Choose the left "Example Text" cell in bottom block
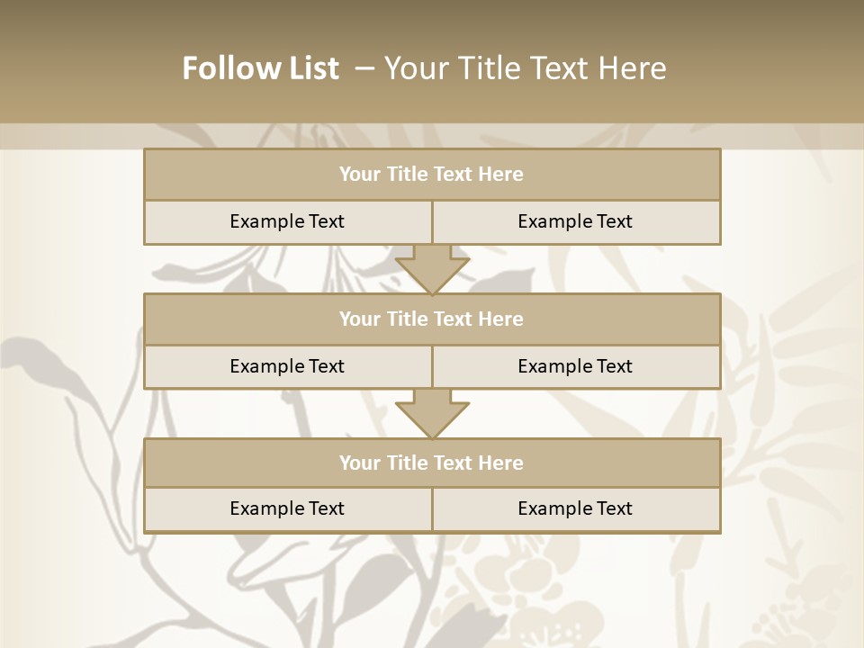This screenshot has height=648, width=864. click(287, 508)
